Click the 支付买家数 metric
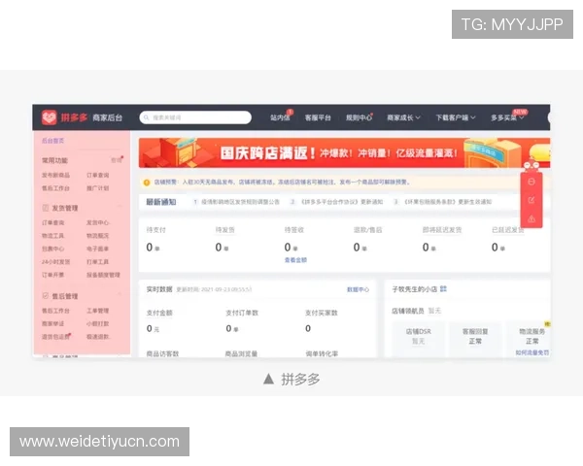The height and width of the screenshot is (466, 583). 322,313
